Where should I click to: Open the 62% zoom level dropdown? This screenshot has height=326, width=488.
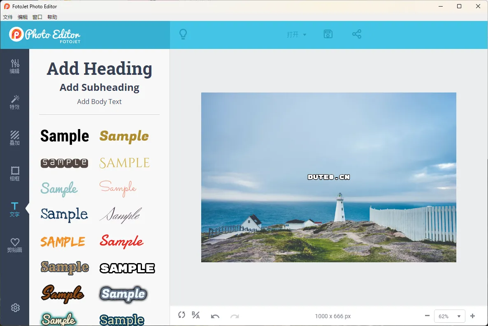(x=449, y=316)
